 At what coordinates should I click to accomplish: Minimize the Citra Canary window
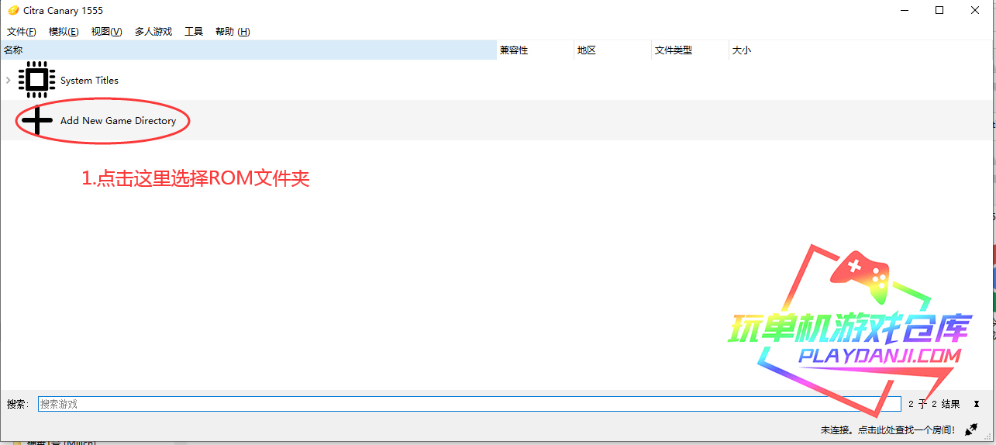tap(904, 11)
